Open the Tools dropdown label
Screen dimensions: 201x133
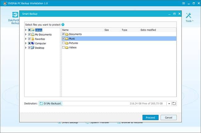point(189,21)
